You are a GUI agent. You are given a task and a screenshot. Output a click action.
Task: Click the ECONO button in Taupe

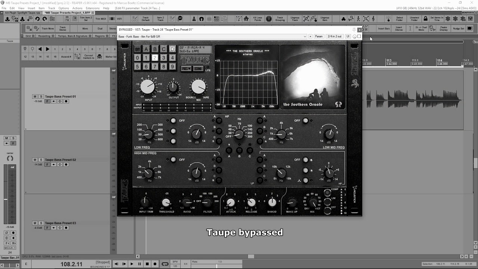click(x=198, y=69)
